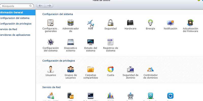This screenshot has height=101, width=203.
Task: Open the service discovery satellite dish icon
Action: coord(130,96)
